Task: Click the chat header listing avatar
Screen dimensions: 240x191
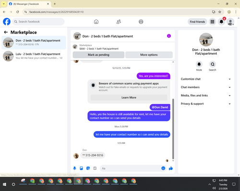Action: (77, 36)
